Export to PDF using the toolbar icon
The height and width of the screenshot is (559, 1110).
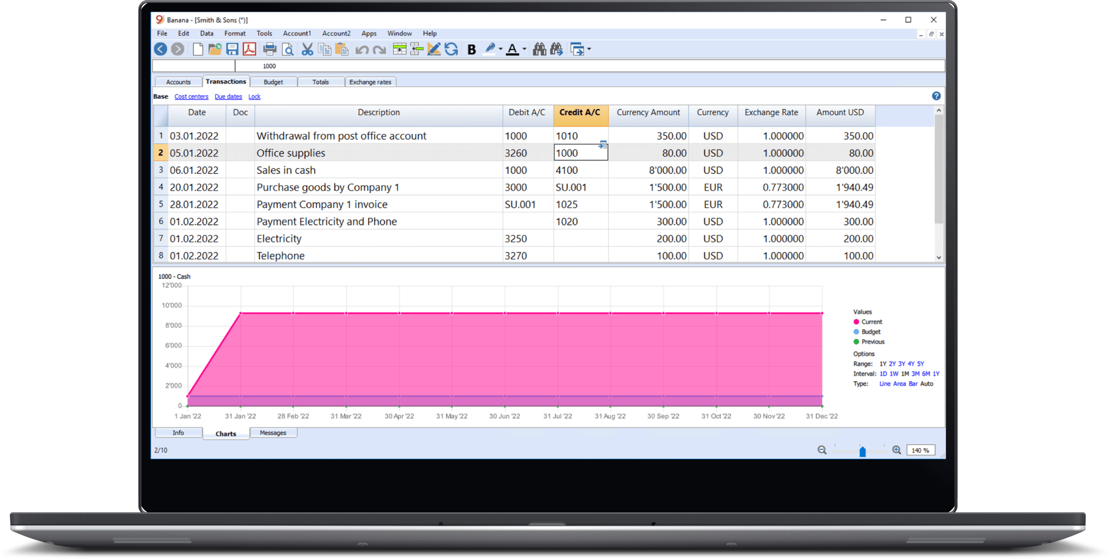pyautogui.click(x=249, y=49)
